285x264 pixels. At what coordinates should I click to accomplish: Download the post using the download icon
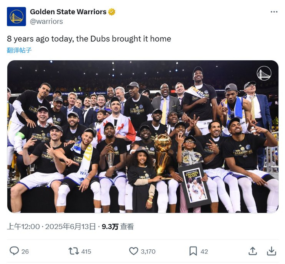pos(272,251)
